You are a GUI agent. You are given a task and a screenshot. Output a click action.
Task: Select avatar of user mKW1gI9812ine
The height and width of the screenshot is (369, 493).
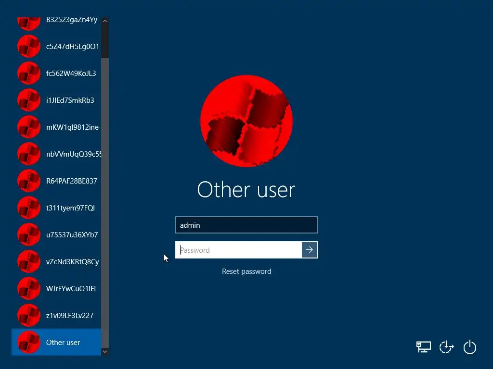[x=29, y=127]
